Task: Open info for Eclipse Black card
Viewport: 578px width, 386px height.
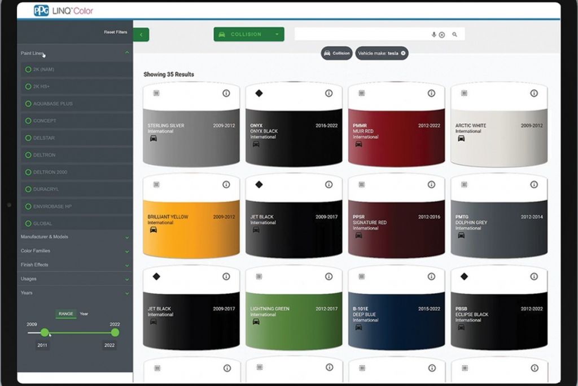Action: [x=534, y=276]
